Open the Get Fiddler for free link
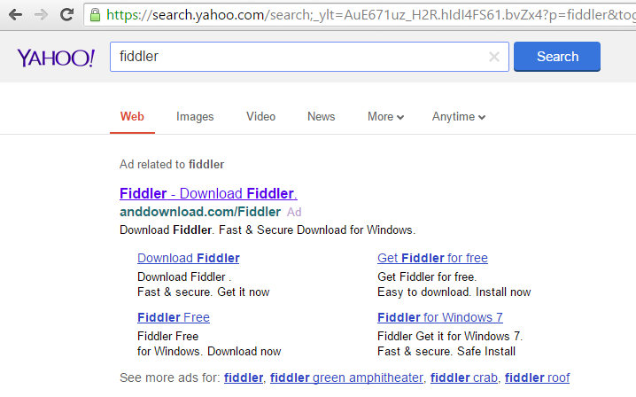The height and width of the screenshot is (397, 636). 432,258
